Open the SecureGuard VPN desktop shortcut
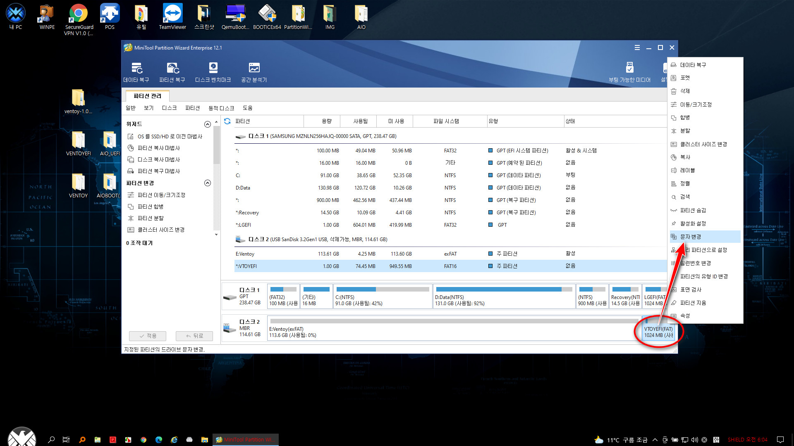Image resolution: width=794 pixels, height=446 pixels. click(x=79, y=19)
